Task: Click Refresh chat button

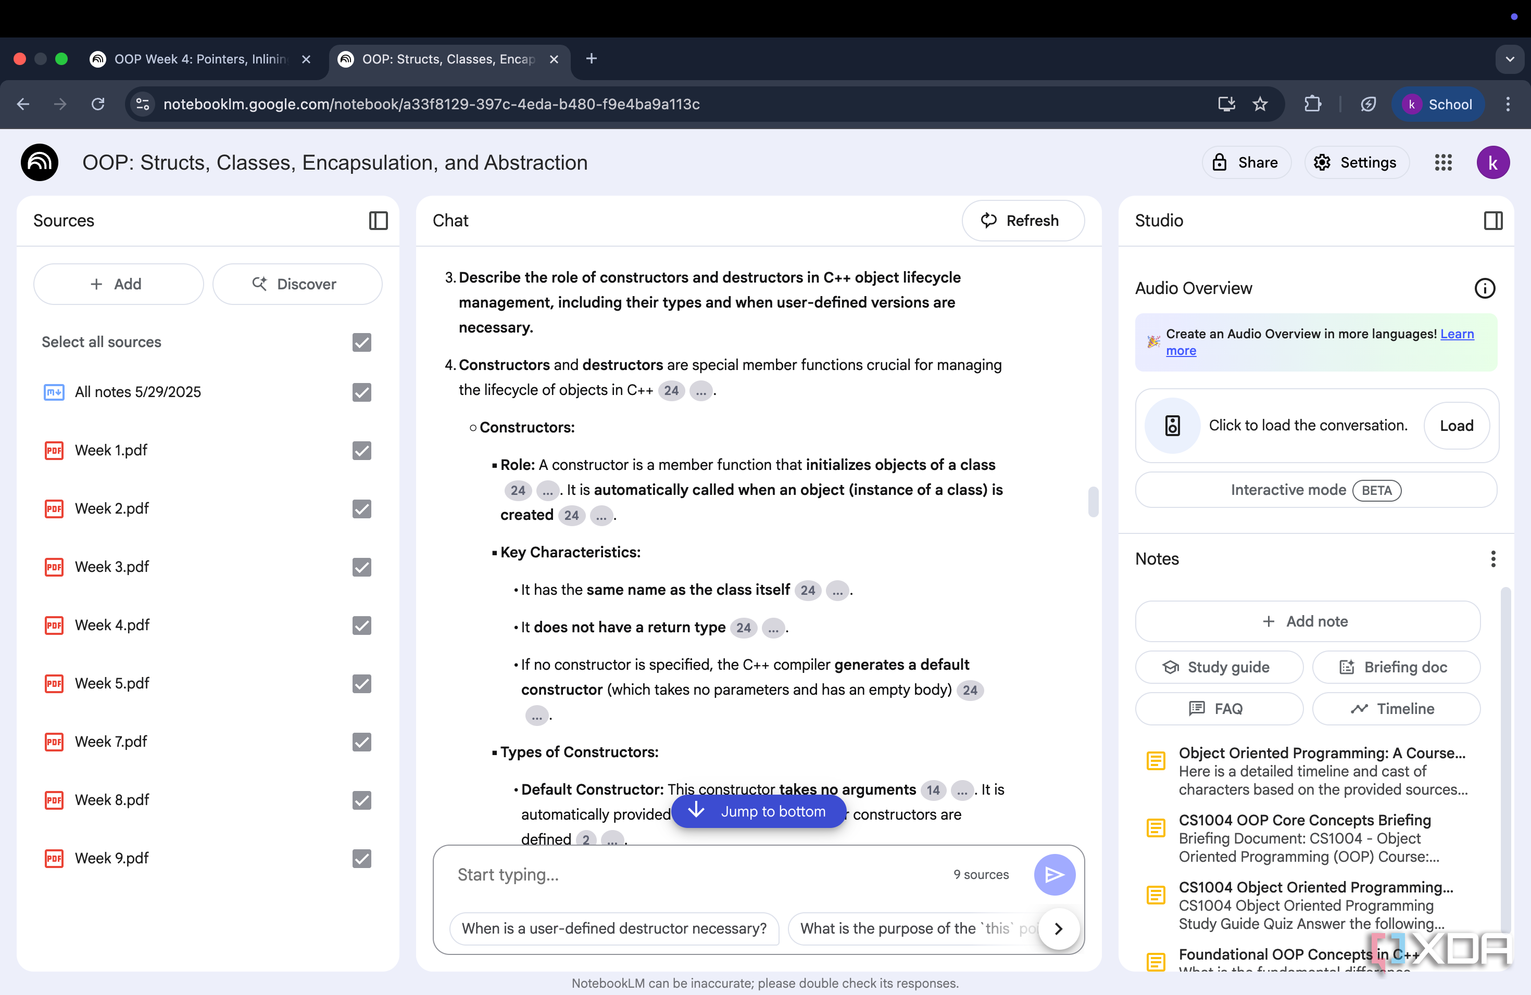Action: pyautogui.click(x=1022, y=221)
